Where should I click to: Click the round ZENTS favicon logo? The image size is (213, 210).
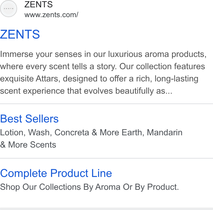[x=9, y=9]
